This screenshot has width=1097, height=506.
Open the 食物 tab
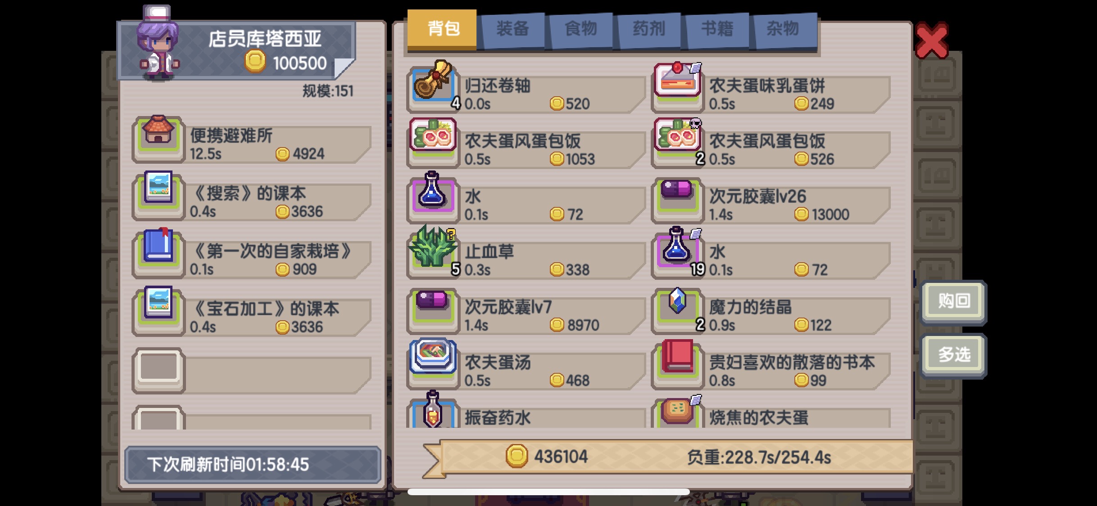[x=581, y=30]
